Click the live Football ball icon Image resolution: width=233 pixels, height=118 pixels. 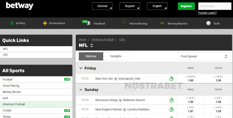(89, 23)
